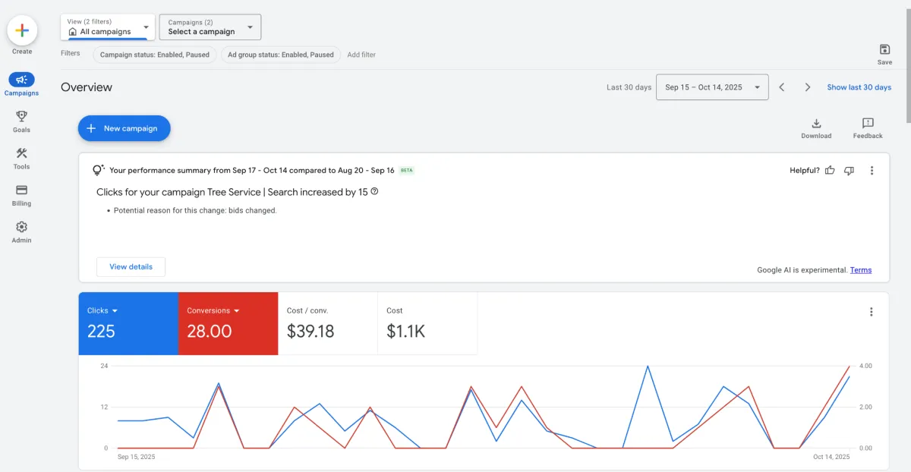Click the Create plus icon

[22, 30]
